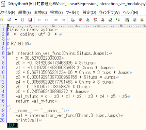
Task: Click line number 1 in gutter
Action: click(x=3, y=29)
